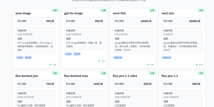
Task: Click the 价格示例 label on veo3-pro card
Action: [168, 31]
